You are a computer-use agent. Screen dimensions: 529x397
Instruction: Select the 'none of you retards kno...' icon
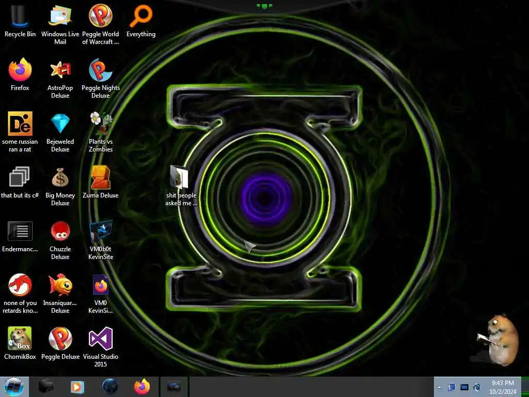point(20,294)
